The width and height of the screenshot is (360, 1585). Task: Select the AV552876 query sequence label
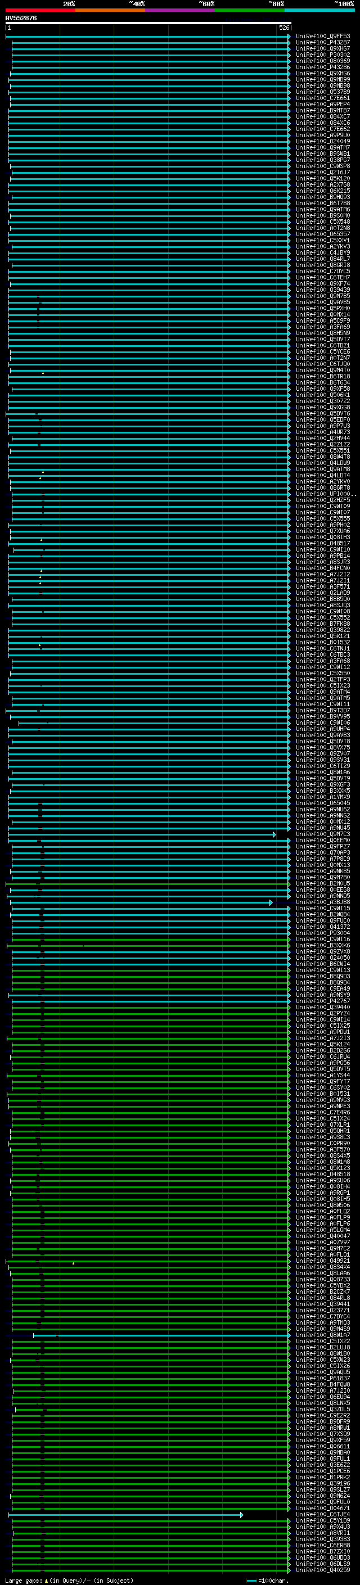(21, 18)
